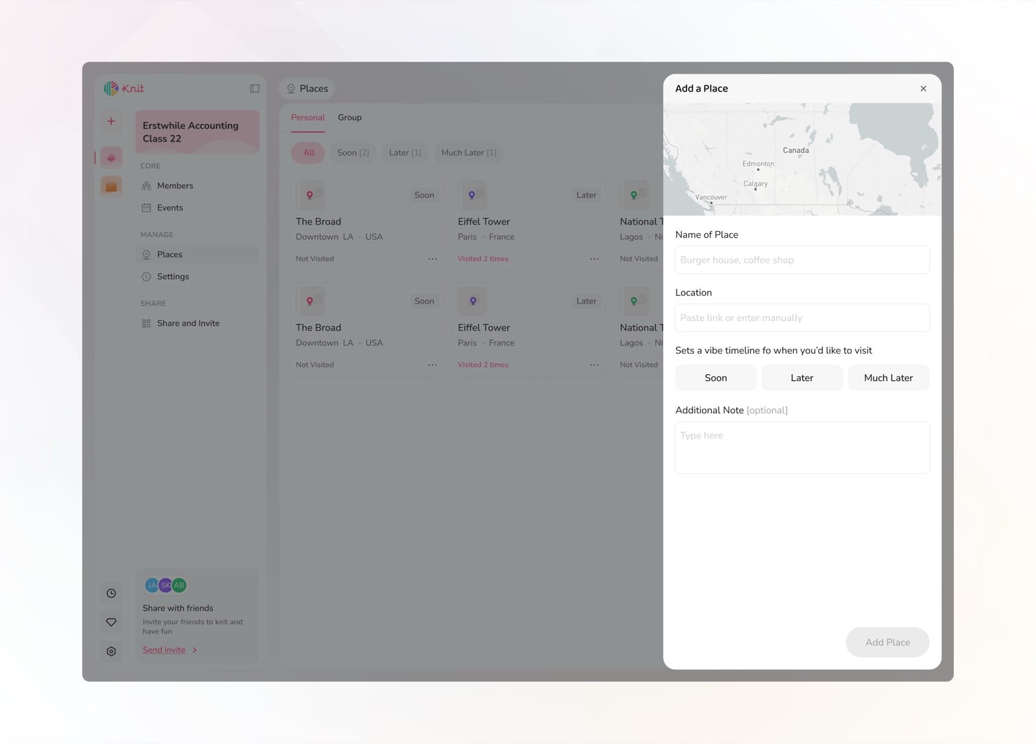Open Places in sidebar
This screenshot has width=1036, height=744.
pos(197,254)
